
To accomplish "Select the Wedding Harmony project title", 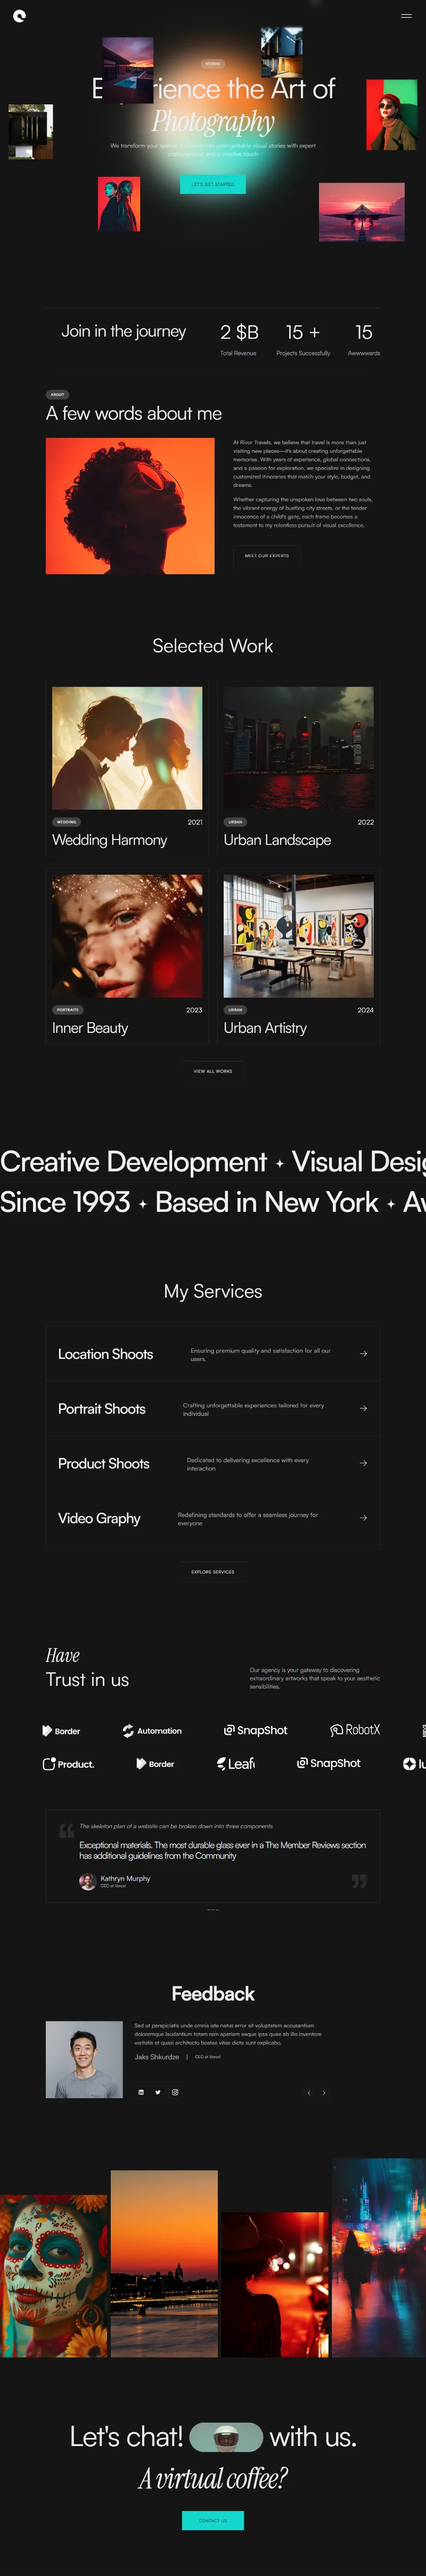I will coord(110,840).
